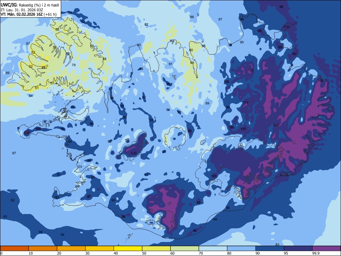Select the navy 95–99.9 legend swatch
Viewport: 341px width, 256px height.
coord(298,248)
